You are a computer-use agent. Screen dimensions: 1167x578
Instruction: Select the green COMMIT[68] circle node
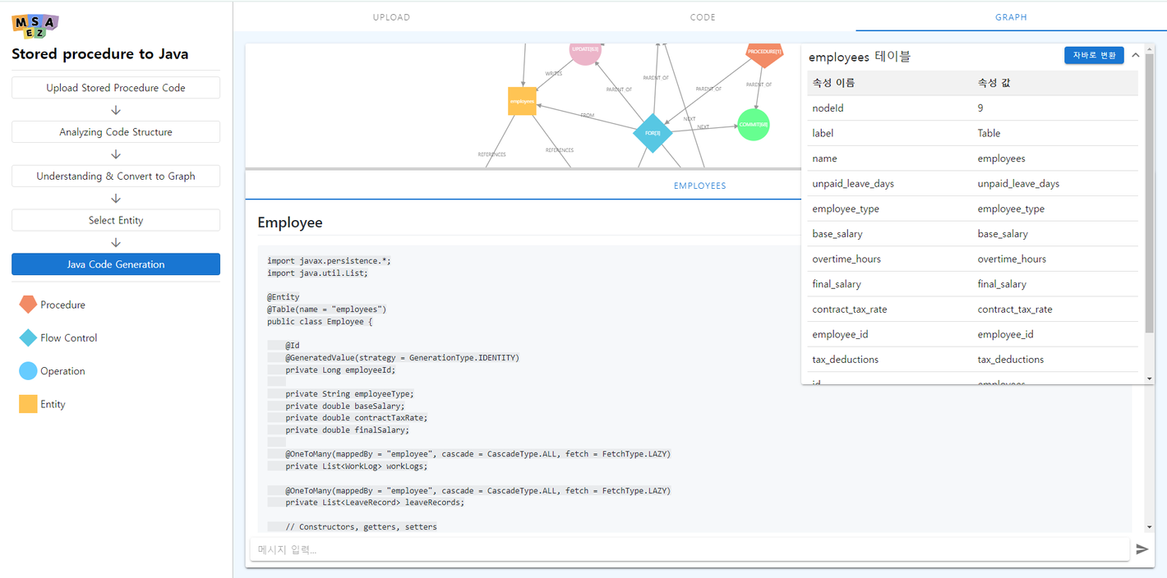pos(753,125)
